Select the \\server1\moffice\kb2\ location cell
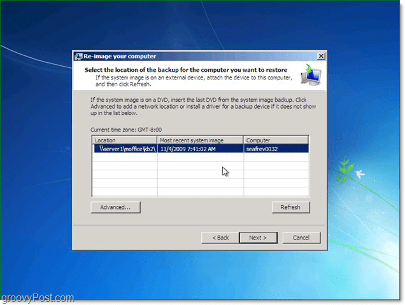The width and height of the screenshot is (405, 305). (x=125, y=149)
